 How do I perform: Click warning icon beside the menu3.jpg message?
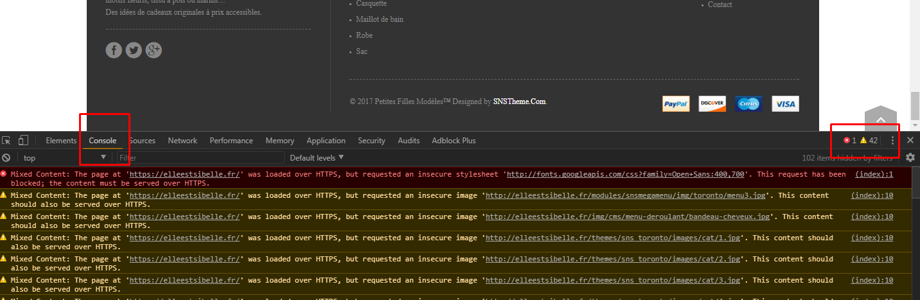click(4, 195)
